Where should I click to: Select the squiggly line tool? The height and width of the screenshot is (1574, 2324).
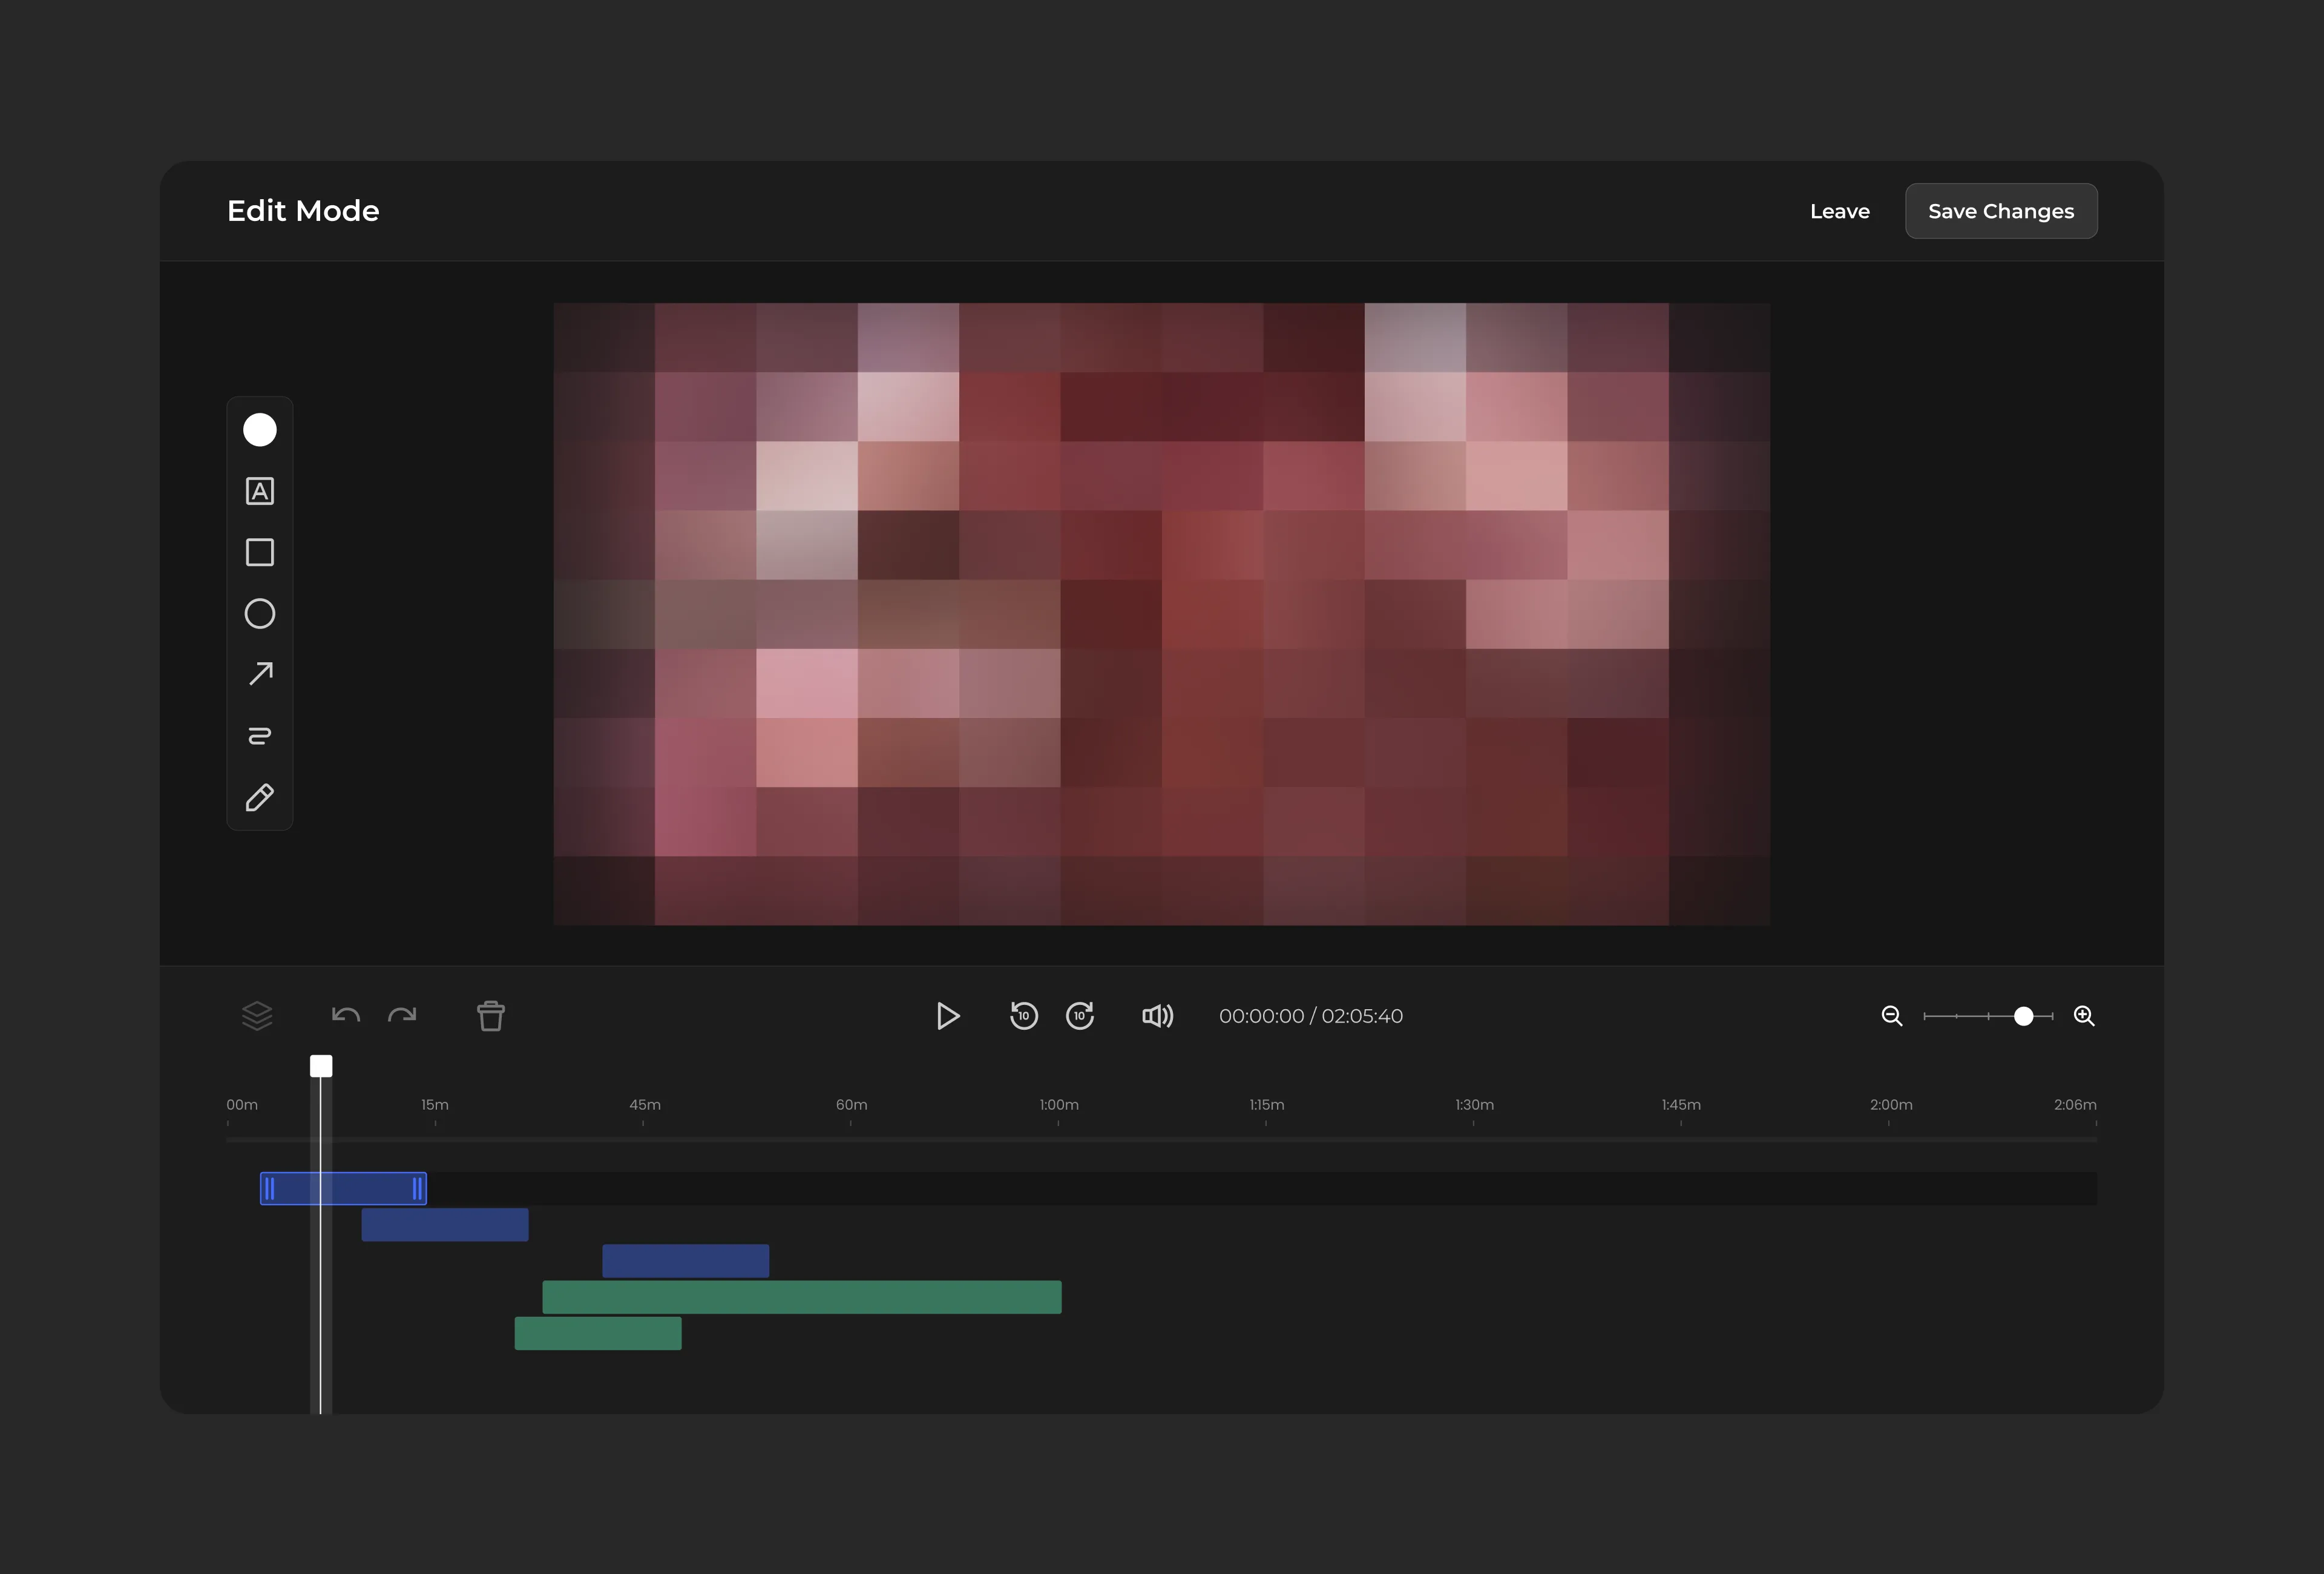click(260, 736)
